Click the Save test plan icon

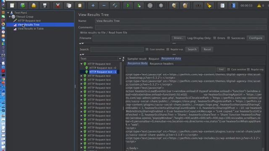(x=45, y=5)
